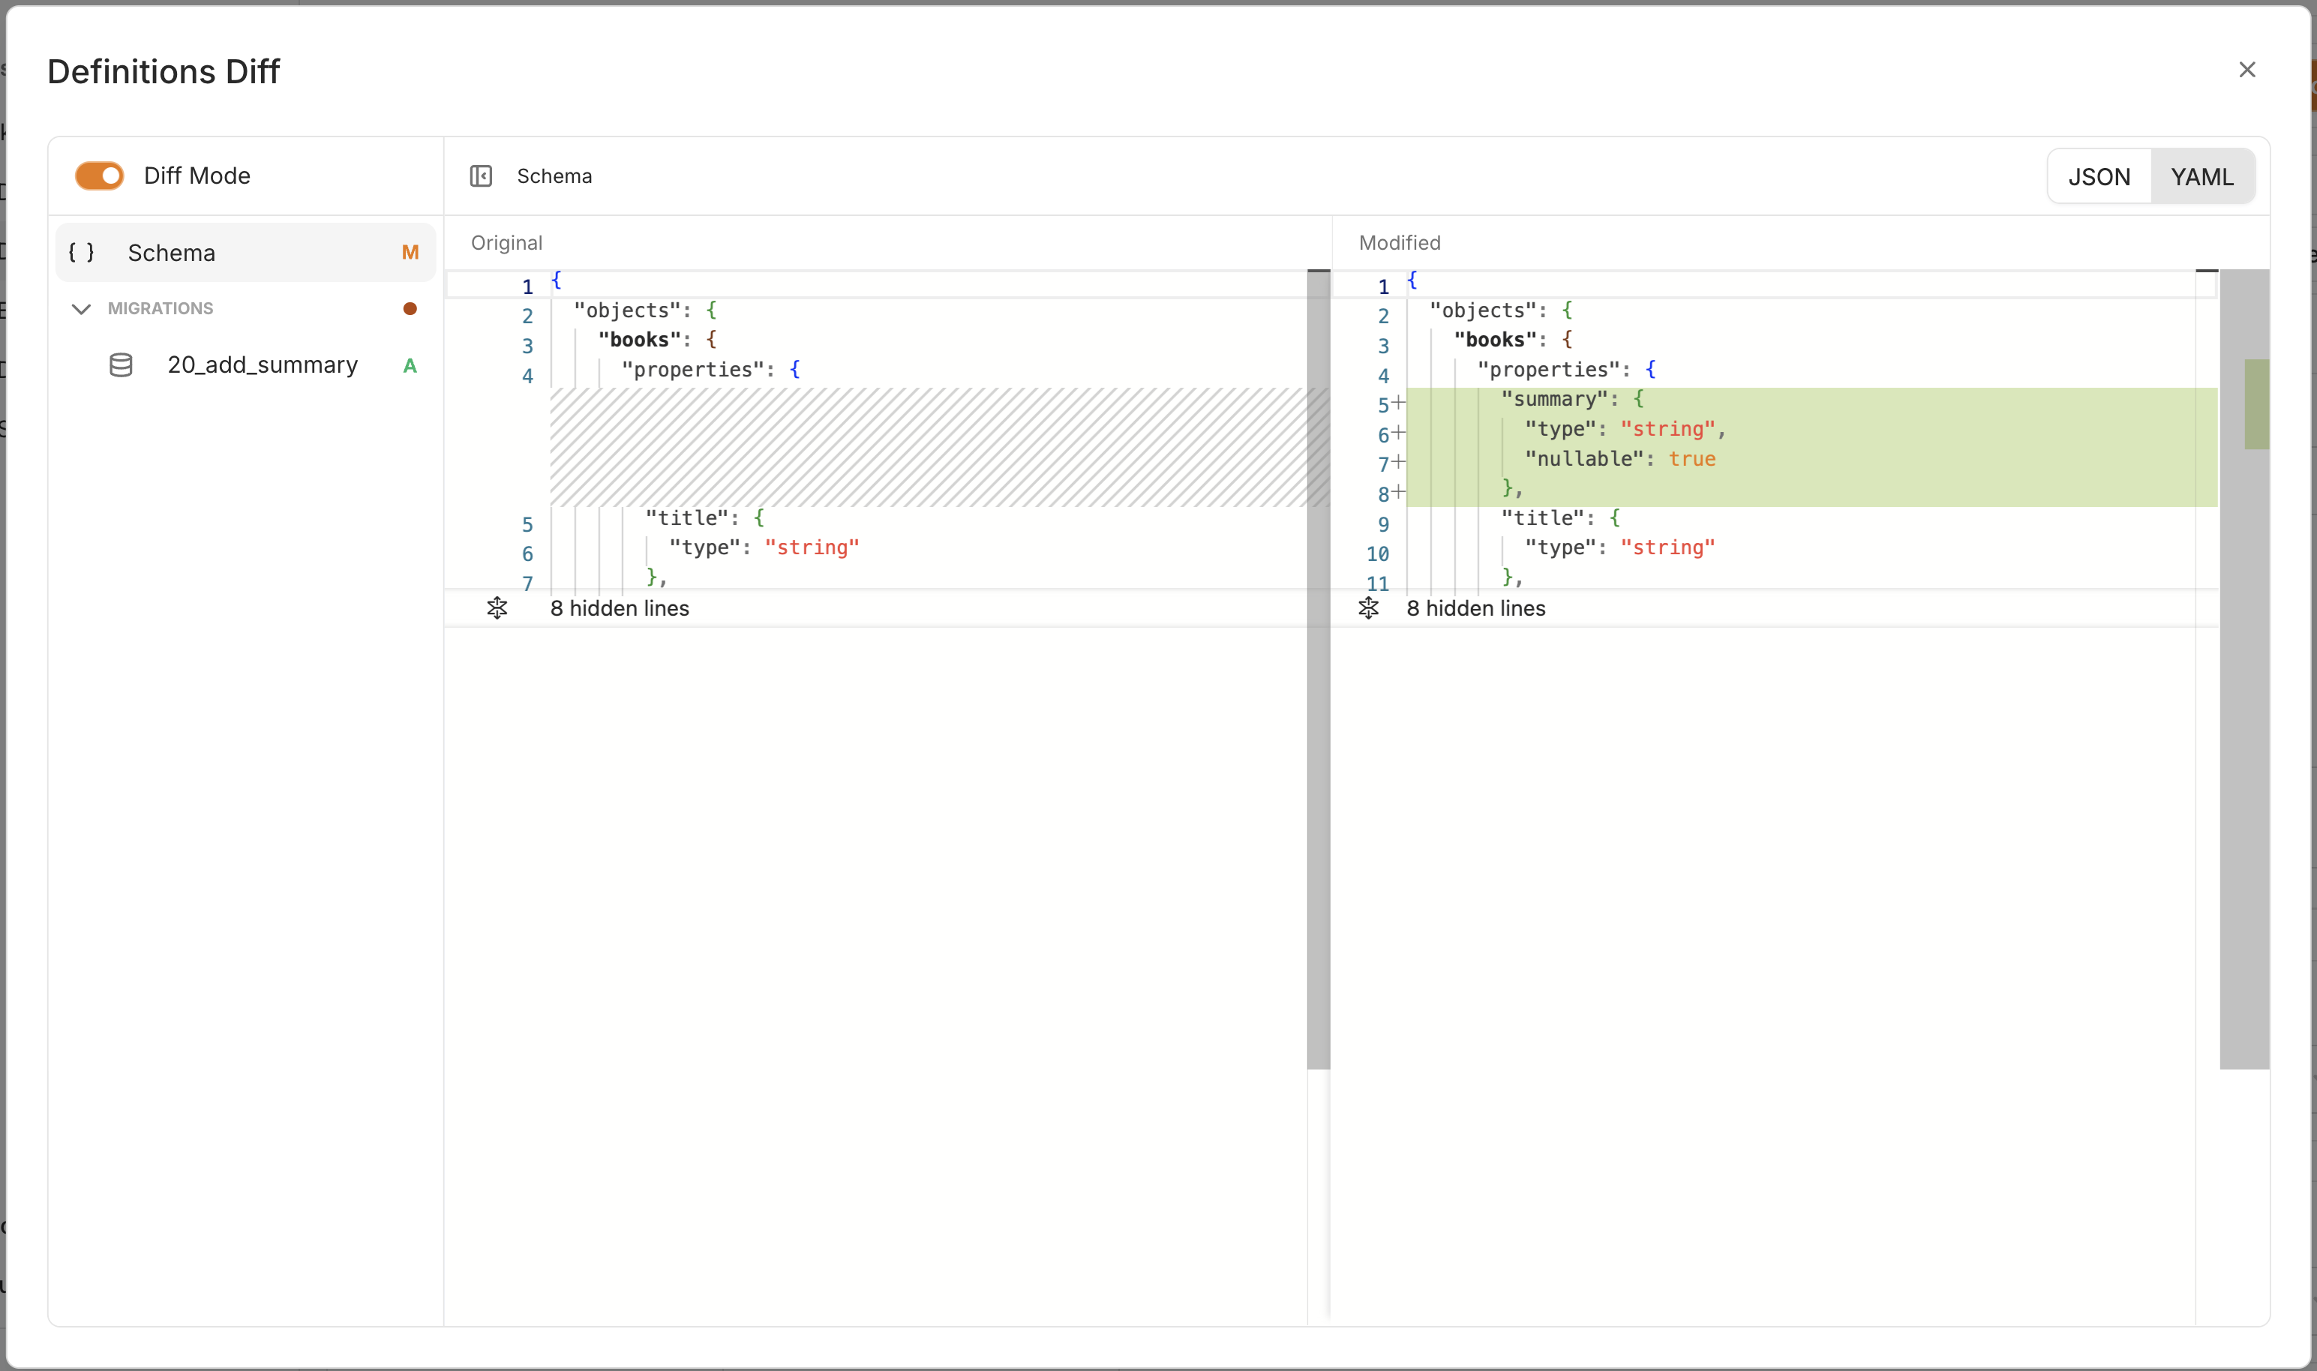Expand hidden lines in Modified pane

pos(1368,608)
